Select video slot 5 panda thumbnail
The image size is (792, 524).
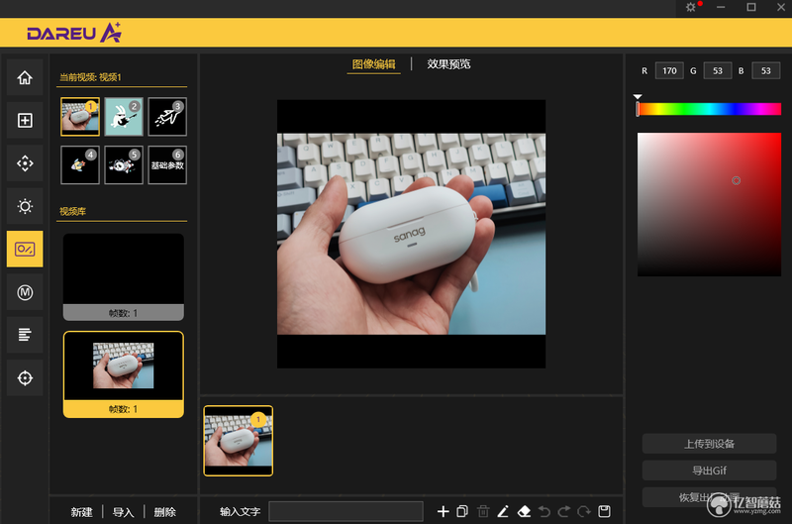tap(124, 164)
